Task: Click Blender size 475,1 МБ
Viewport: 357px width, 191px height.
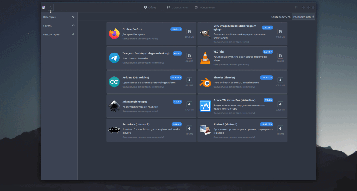Action: coord(280,85)
